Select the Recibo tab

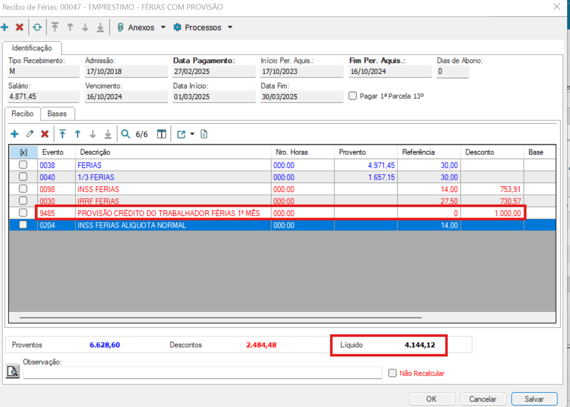[23, 114]
